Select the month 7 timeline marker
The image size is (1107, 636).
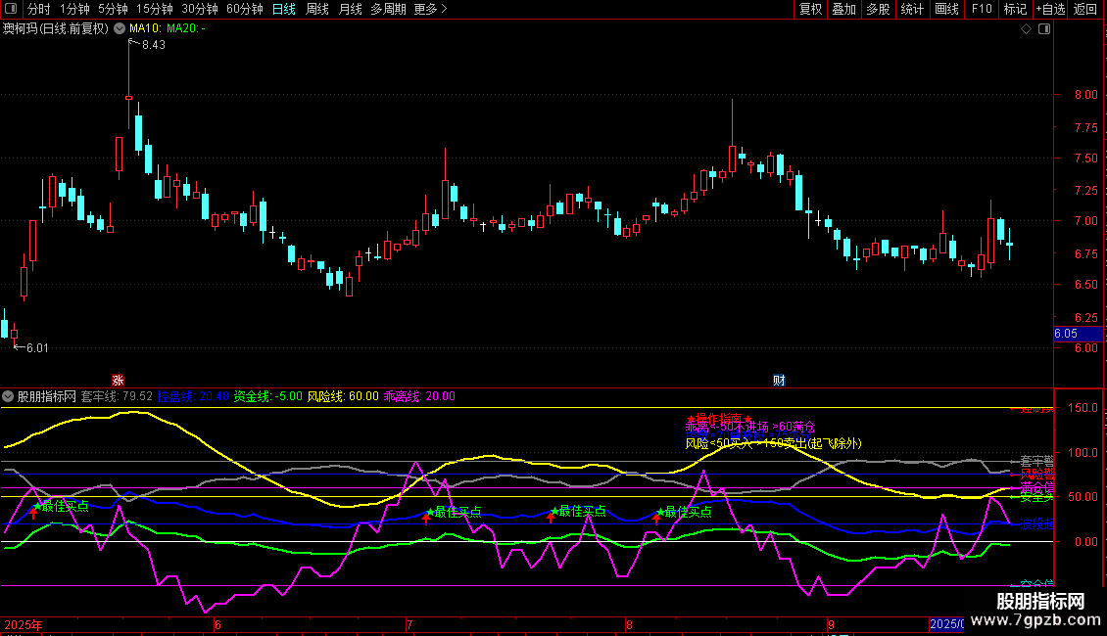[x=410, y=624]
